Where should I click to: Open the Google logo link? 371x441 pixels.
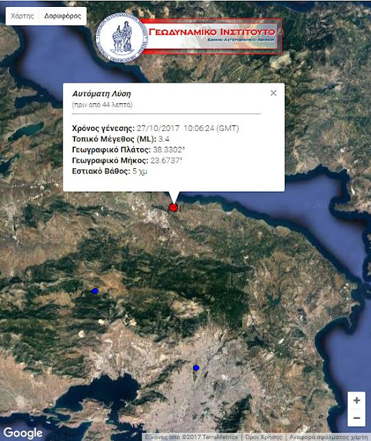[23, 433]
